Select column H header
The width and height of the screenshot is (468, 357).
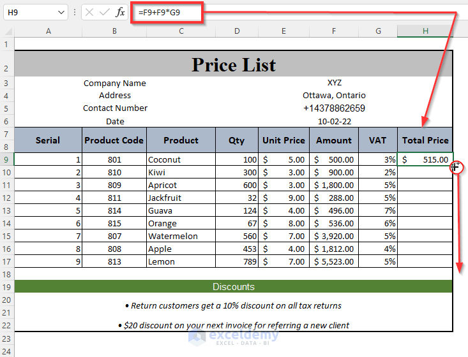click(x=425, y=31)
